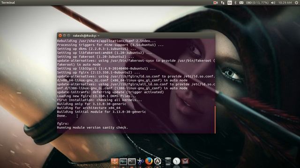Open the Bluetooth indicator menu
300x168 pixels.
click(235, 3)
